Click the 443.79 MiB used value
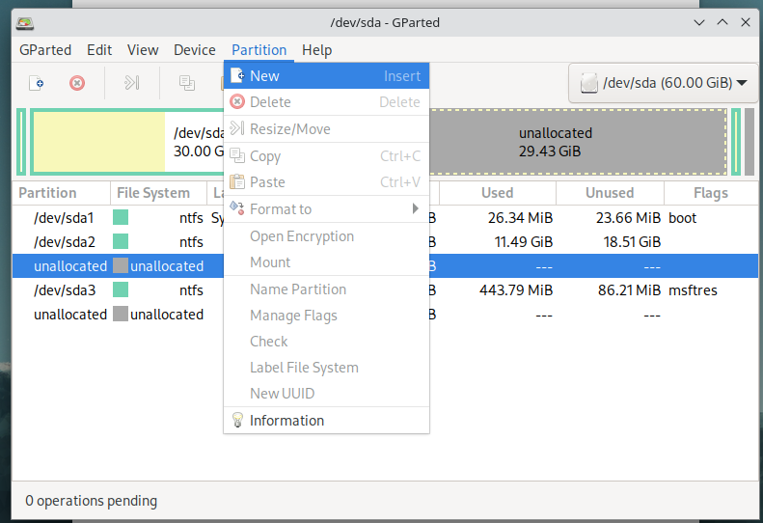Viewport: 763px width, 523px height. coord(516,290)
